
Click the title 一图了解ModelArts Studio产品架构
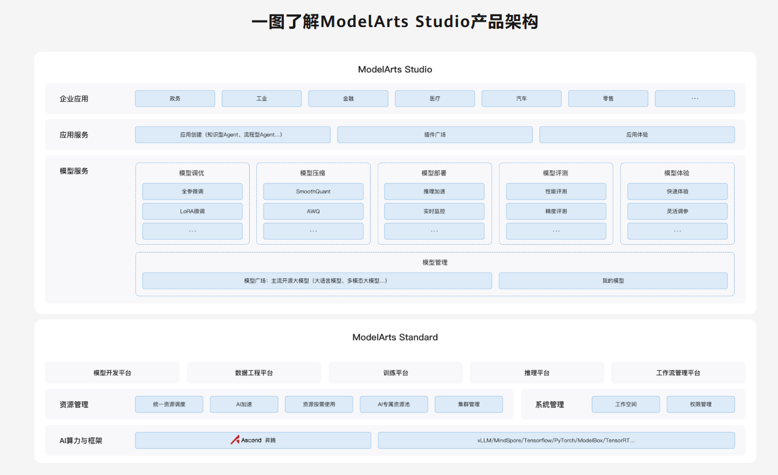point(395,22)
